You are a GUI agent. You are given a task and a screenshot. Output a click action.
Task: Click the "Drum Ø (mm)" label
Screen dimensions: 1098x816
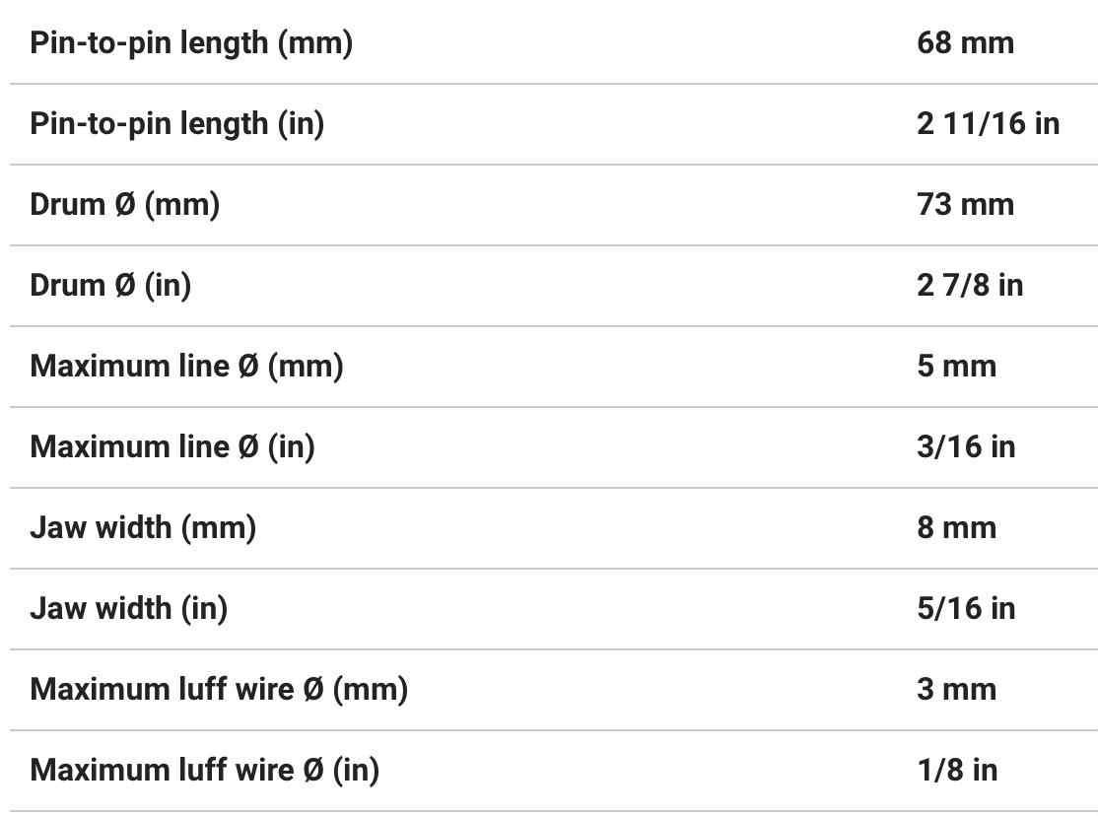125,205
